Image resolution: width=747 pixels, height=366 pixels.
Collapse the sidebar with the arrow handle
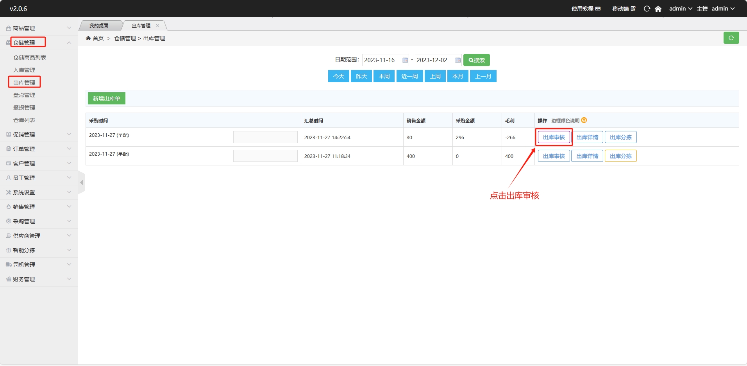81,183
